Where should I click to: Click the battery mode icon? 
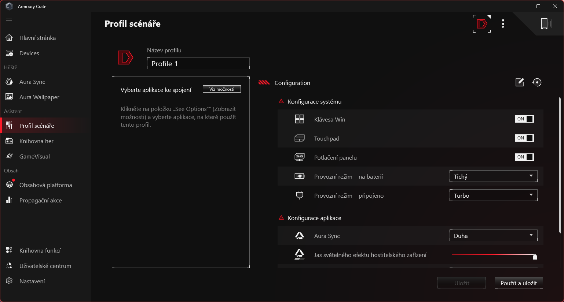(x=300, y=176)
